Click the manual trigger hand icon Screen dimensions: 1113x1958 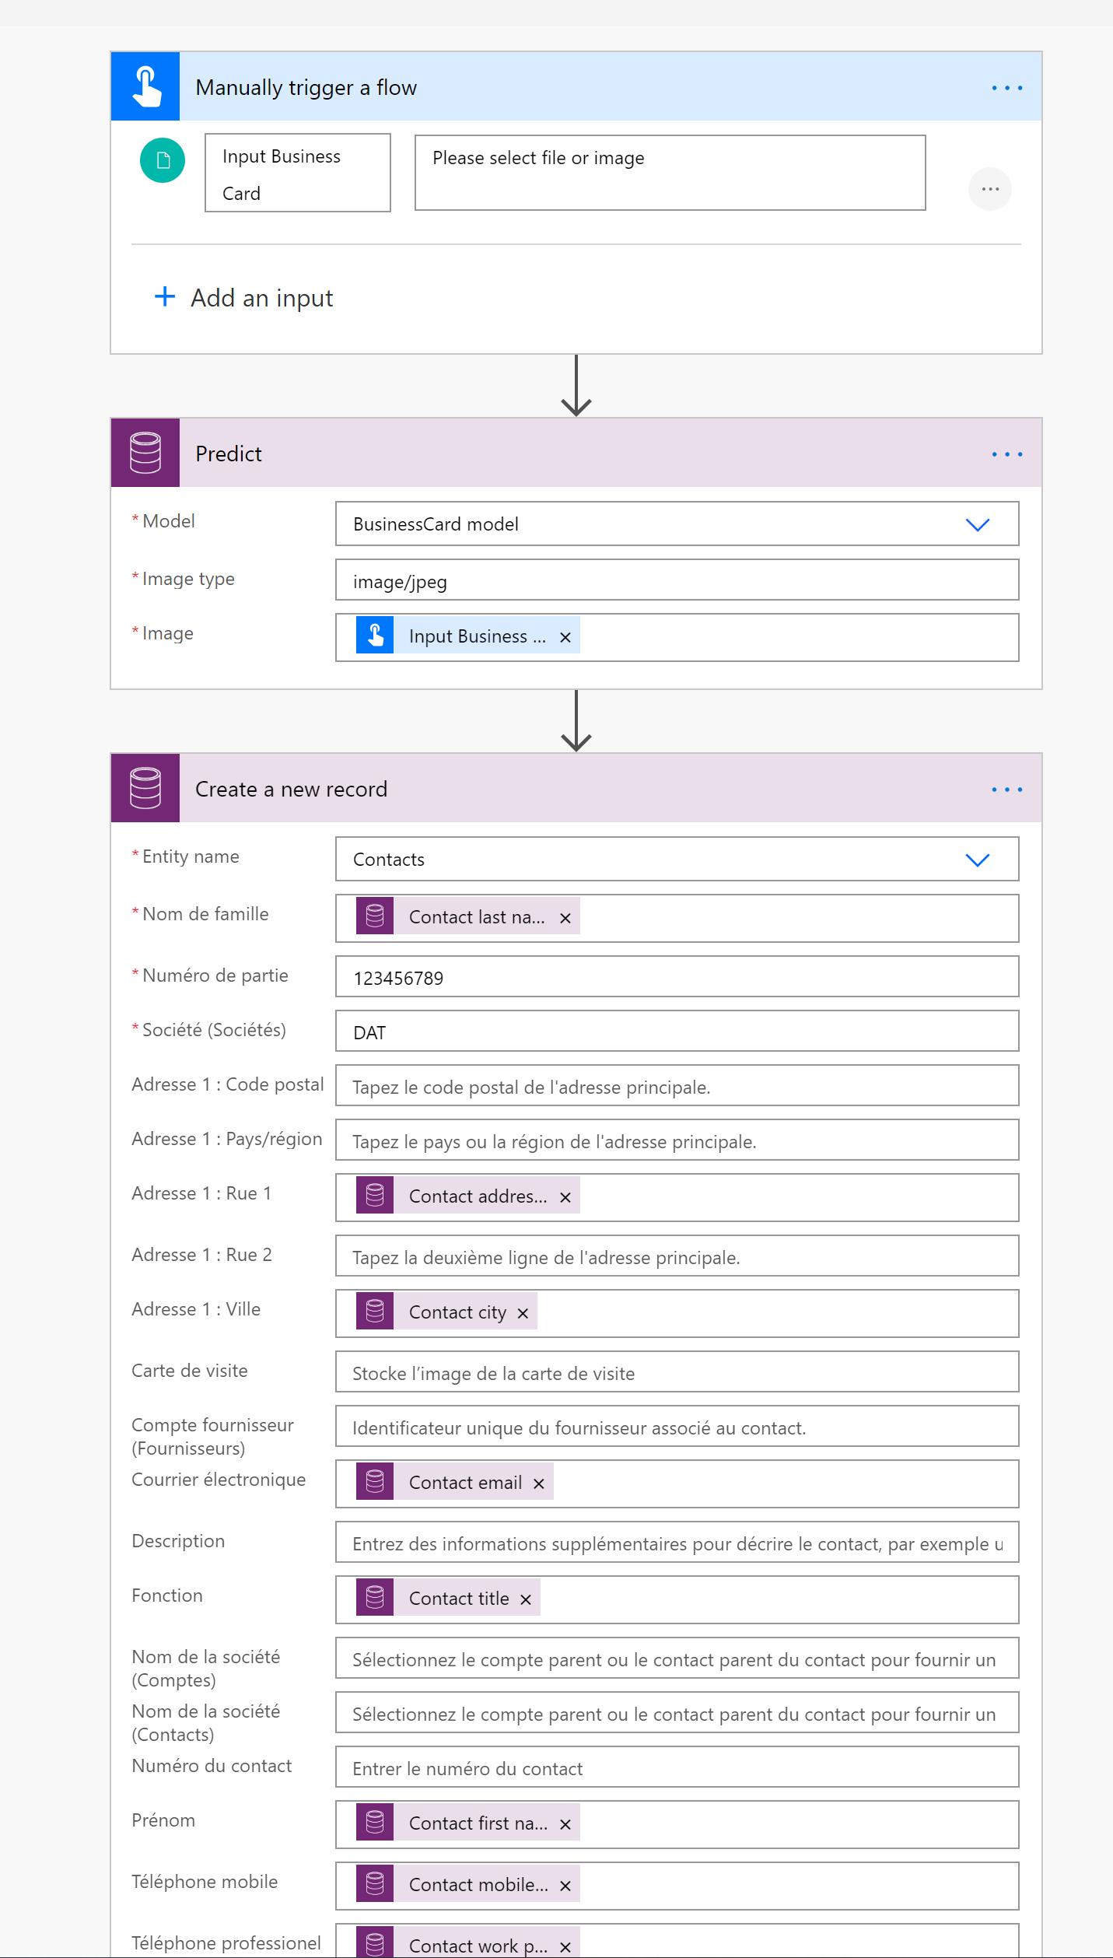tap(145, 86)
